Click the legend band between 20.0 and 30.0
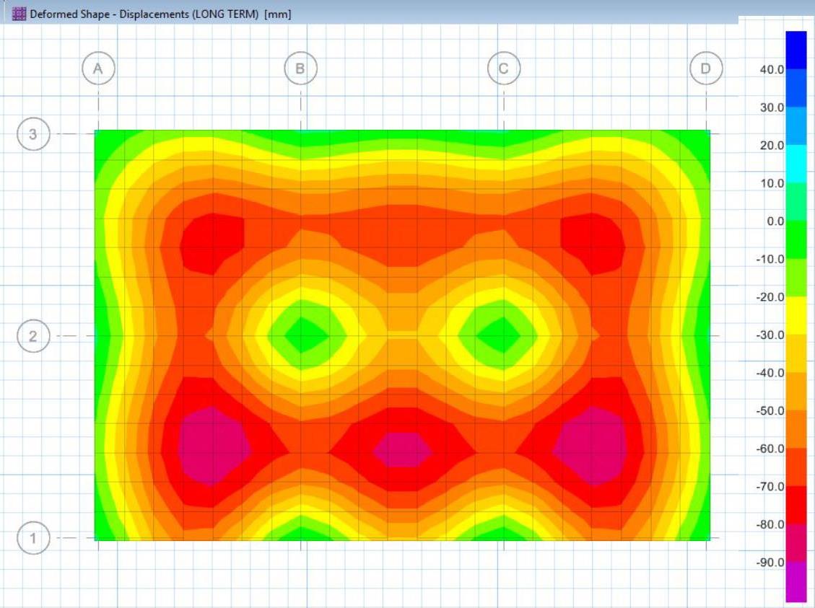The height and width of the screenshot is (608, 815). point(796,125)
